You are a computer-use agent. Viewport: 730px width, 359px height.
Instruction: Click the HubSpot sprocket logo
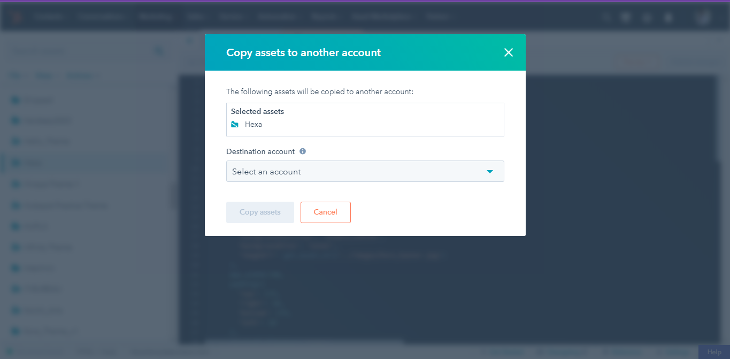[16, 18]
